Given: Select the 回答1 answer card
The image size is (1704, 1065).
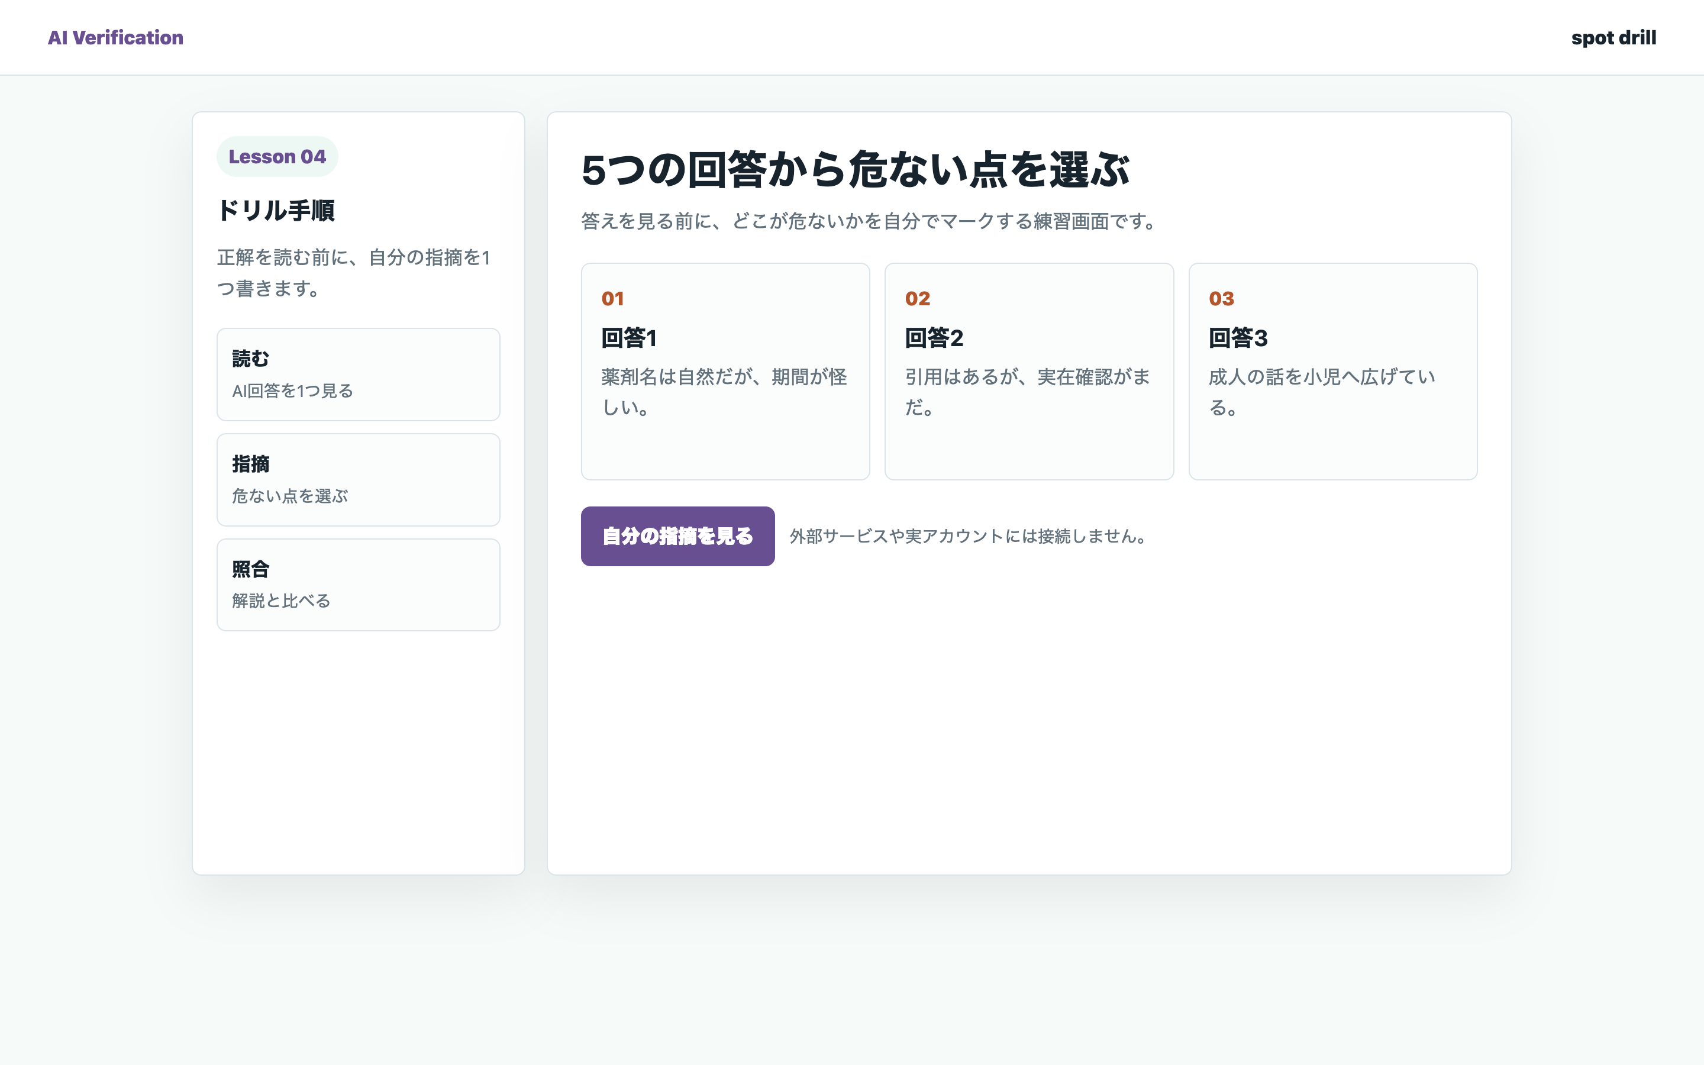Looking at the screenshot, I should [x=725, y=371].
